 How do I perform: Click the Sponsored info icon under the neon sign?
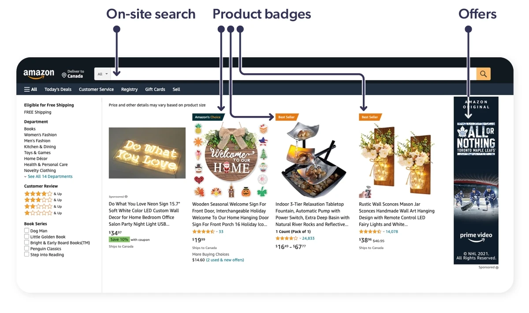click(126, 197)
